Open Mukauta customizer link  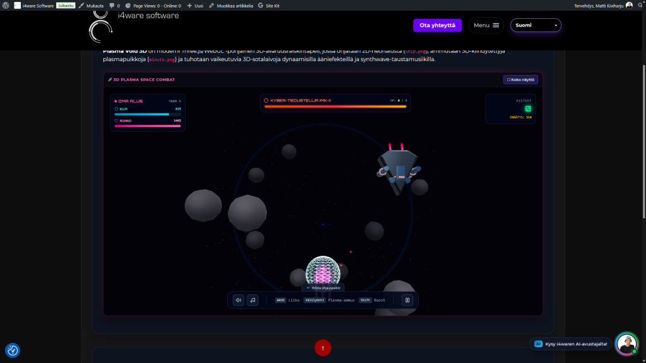[91, 6]
